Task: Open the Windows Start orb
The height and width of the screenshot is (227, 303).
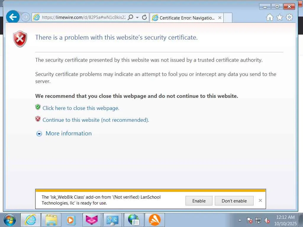Action: pyautogui.click(x=10, y=220)
